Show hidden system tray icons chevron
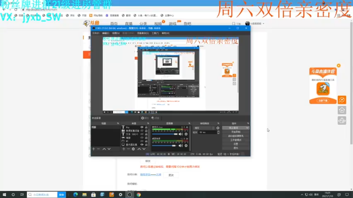The height and width of the screenshot is (198, 353). pyautogui.click(x=302, y=195)
